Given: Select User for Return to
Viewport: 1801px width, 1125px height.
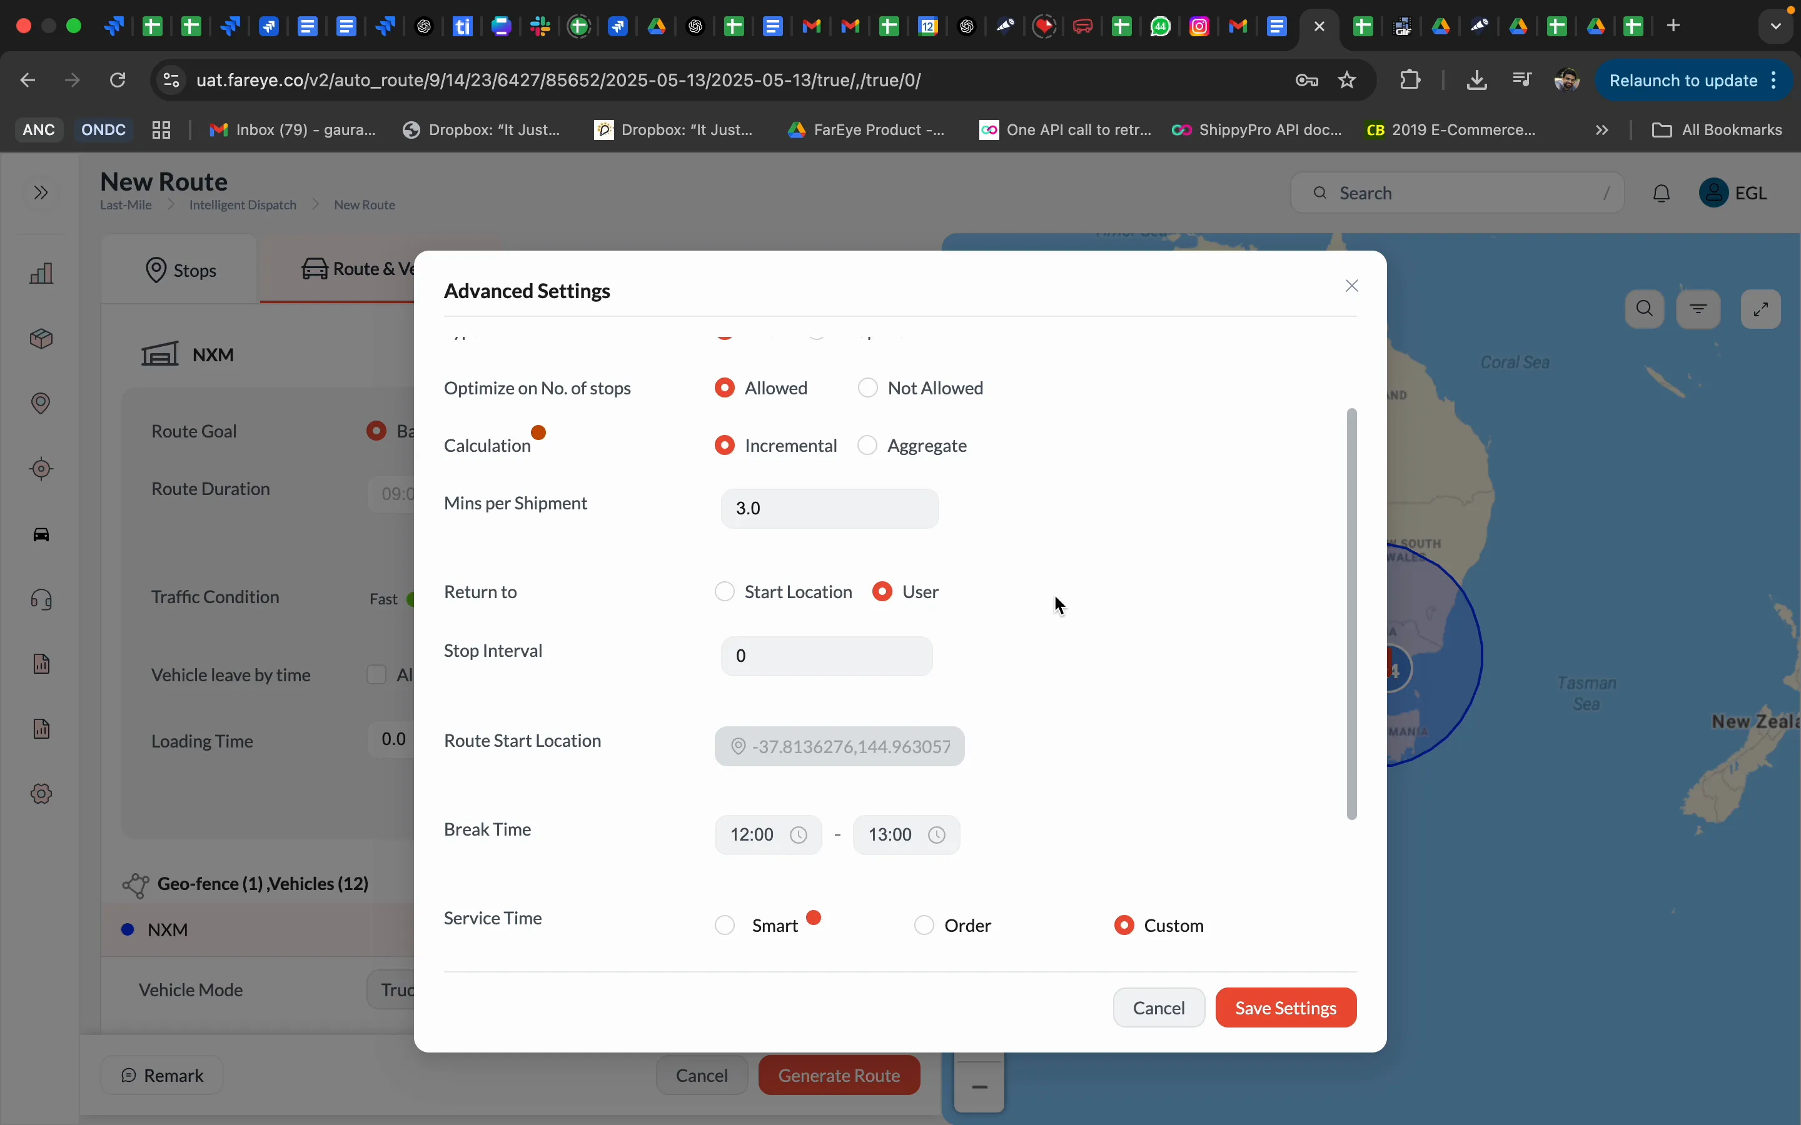Looking at the screenshot, I should click(x=882, y=591).
